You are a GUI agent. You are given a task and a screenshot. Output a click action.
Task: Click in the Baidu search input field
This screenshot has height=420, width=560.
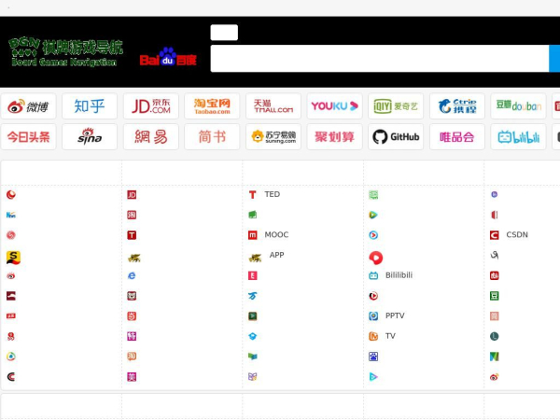pyautogui.click(x=380, y=59)
